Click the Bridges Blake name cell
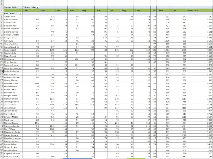This screenshot has height=159, width=213. click(x=13, y=38)
